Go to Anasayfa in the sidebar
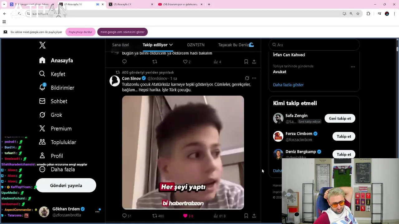The width and height of the screenshot is (399, 224). click(x=56, y=60)
